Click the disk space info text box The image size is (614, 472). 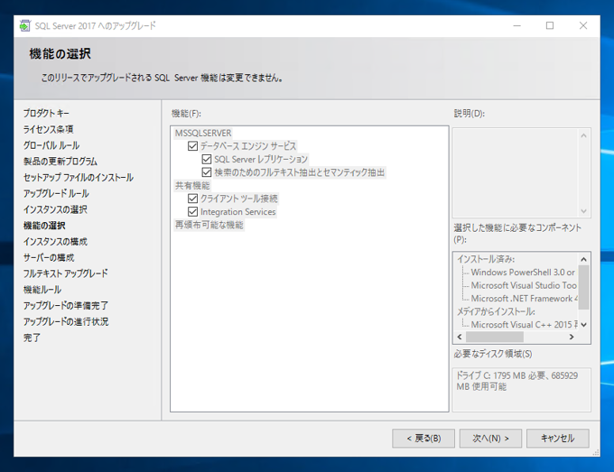click(x=522, y=389)
